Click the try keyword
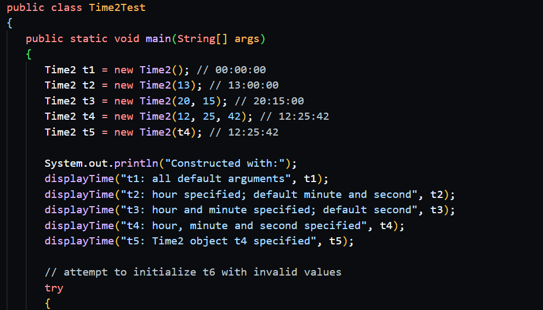The height and width of the screenshot is (310, 543). tap(54, 288)
